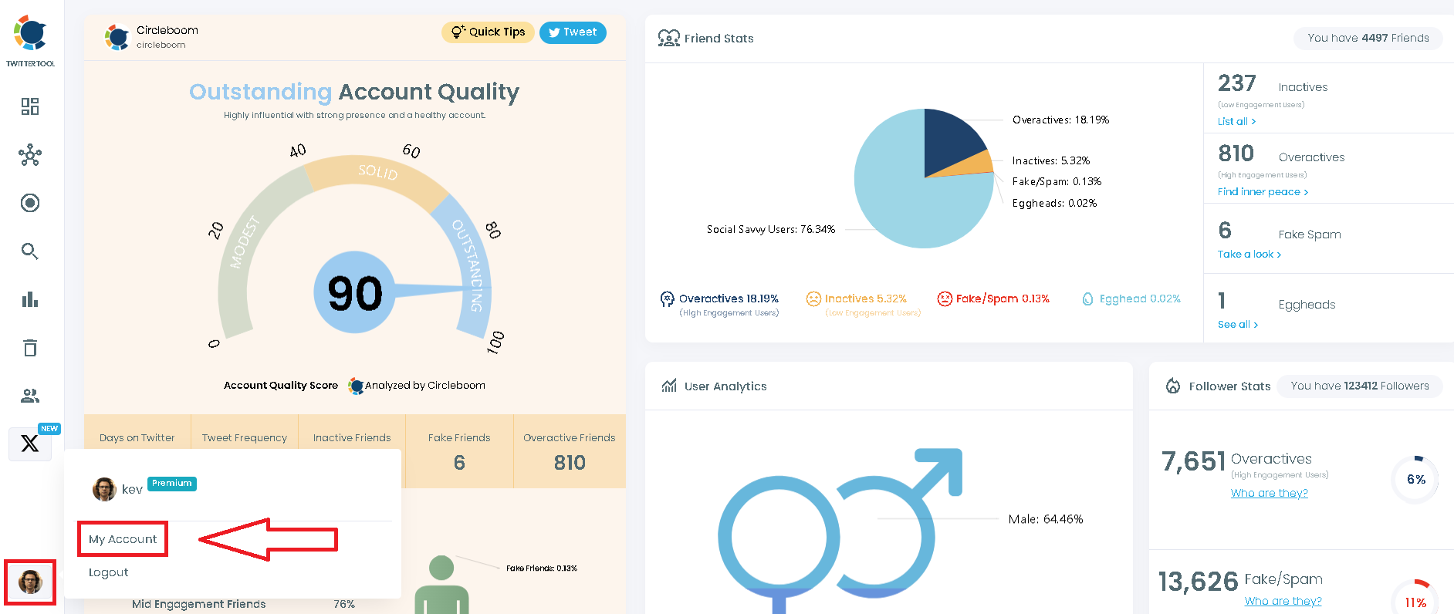The height and width of the screenshot is (614, 1454).
Task: Select My Account in the profile menu
Action: tap(123, 539)
